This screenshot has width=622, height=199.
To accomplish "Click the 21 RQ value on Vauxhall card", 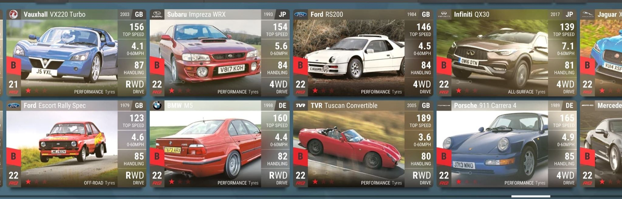I will (x=13, y=84).
